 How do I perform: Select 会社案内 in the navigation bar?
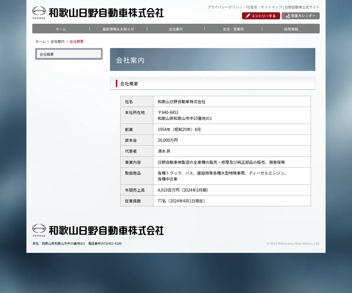(176, 29)
